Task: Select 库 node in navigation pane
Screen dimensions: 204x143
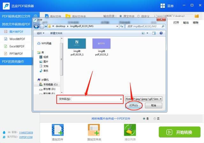Action: point(40,53)
